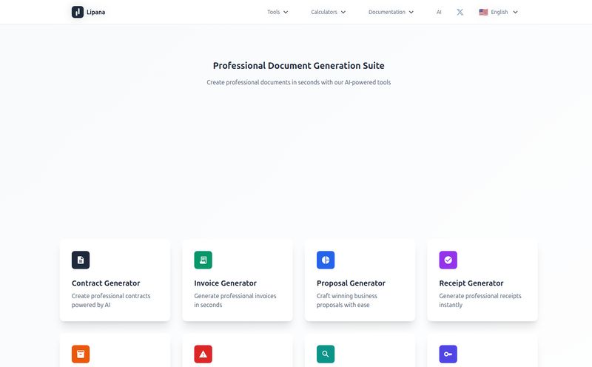Screen dimensions: 592x367
Task: Expand the Documentation chevron arrow
Action: [411, 12]
